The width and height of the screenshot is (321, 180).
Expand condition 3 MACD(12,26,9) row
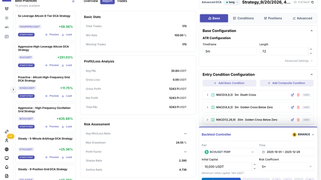207,120
